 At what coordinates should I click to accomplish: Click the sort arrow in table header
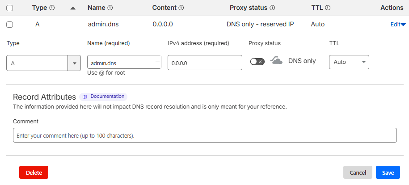pyautogui.click(x=73, y=8)
